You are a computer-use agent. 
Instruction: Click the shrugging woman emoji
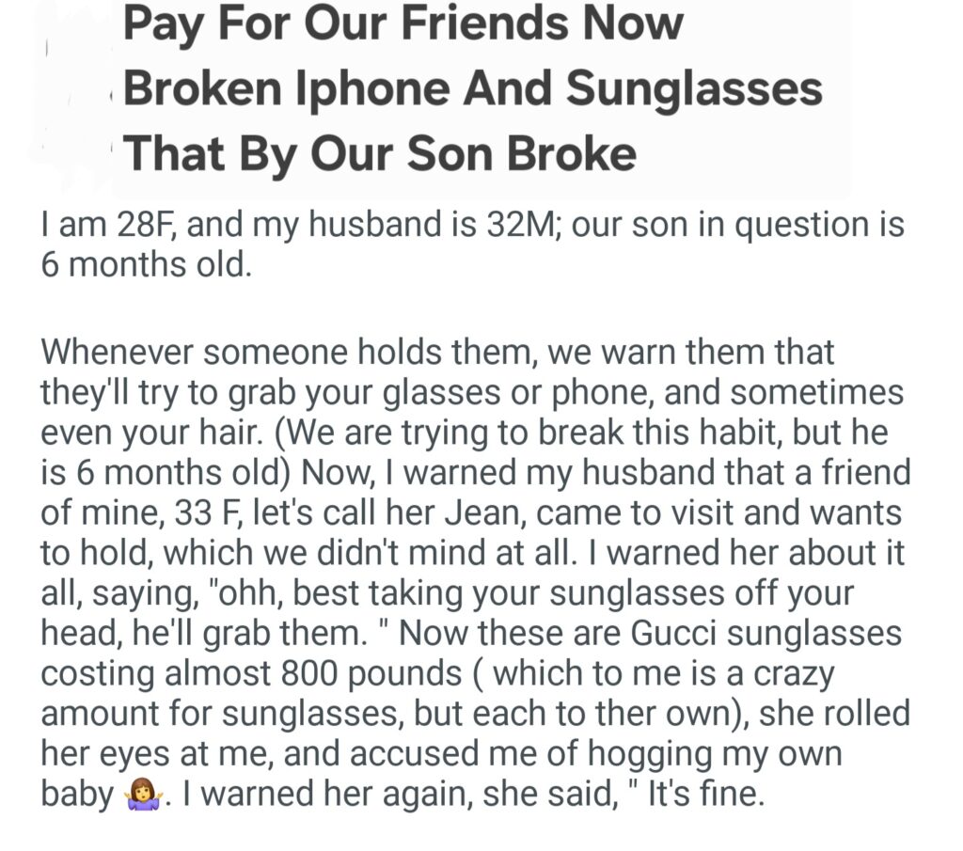(142, 796)
